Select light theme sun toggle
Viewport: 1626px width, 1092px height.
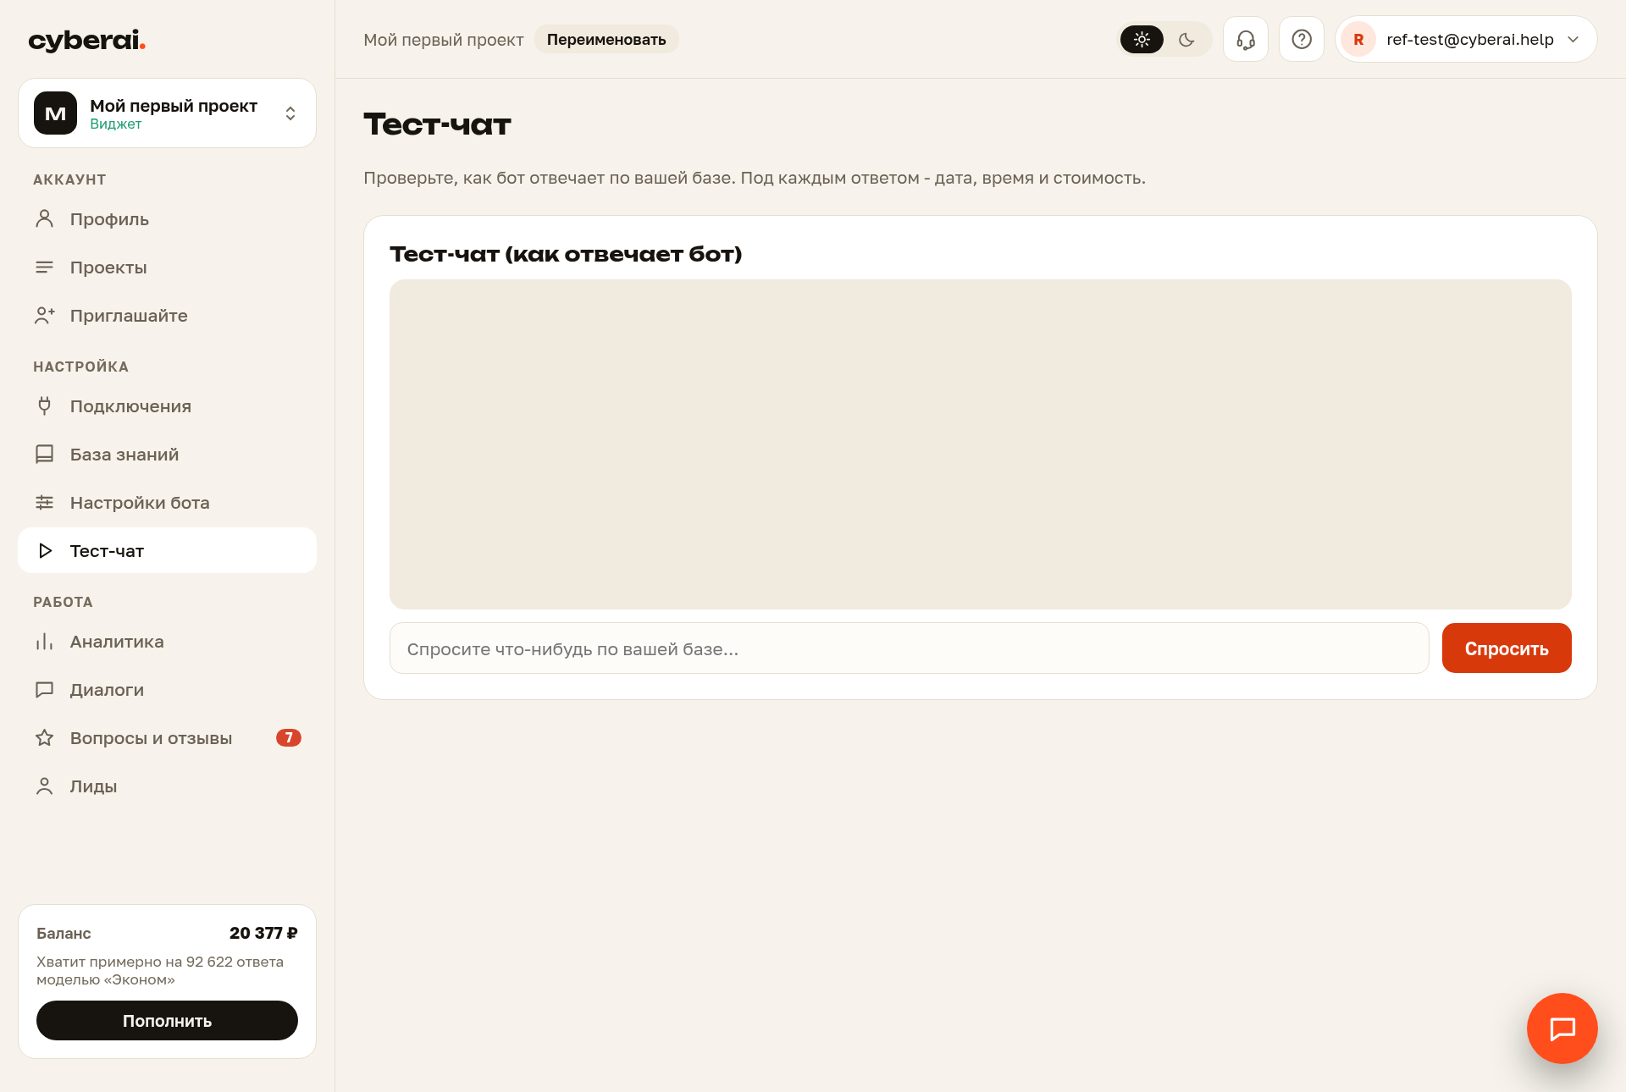pos(1142,39)
